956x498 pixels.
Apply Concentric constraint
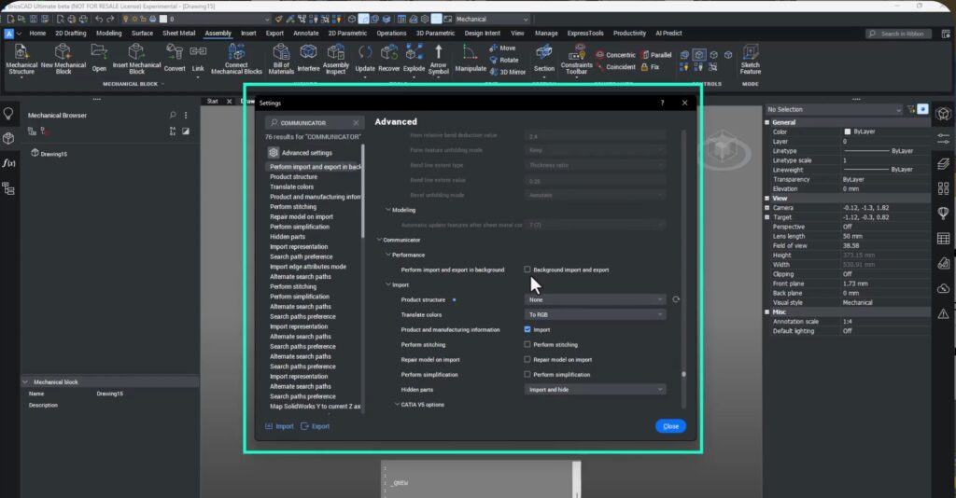pos(616,55)
